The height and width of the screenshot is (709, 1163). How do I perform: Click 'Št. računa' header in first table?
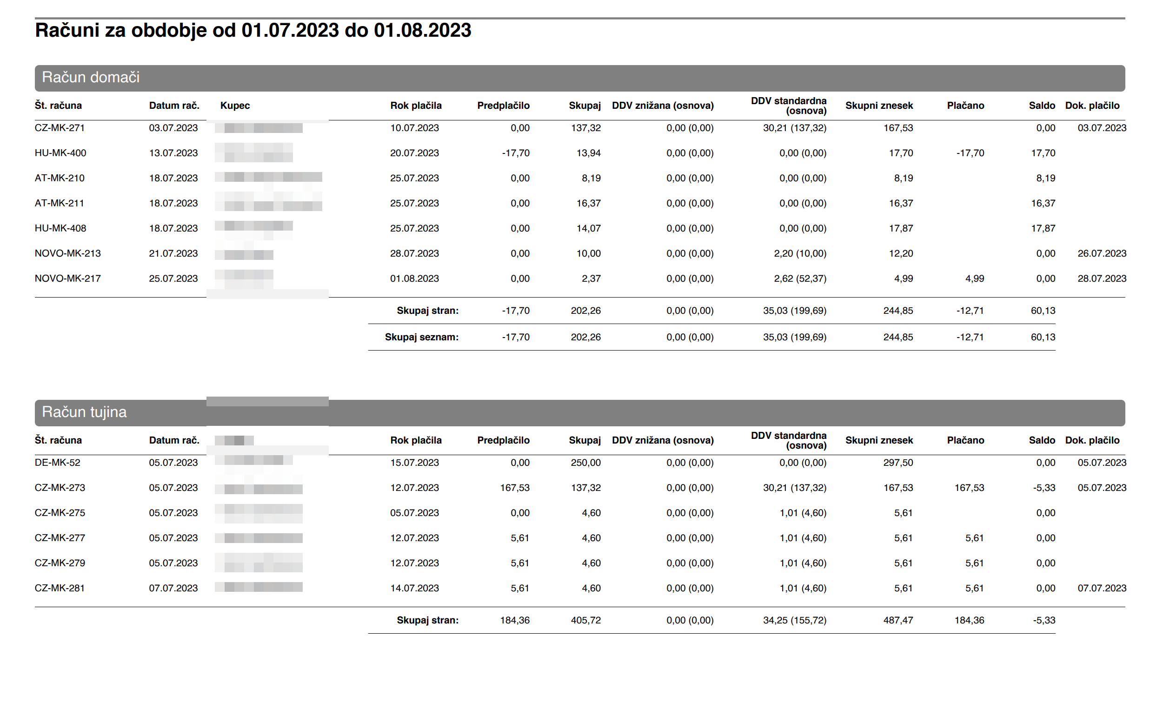58,105
